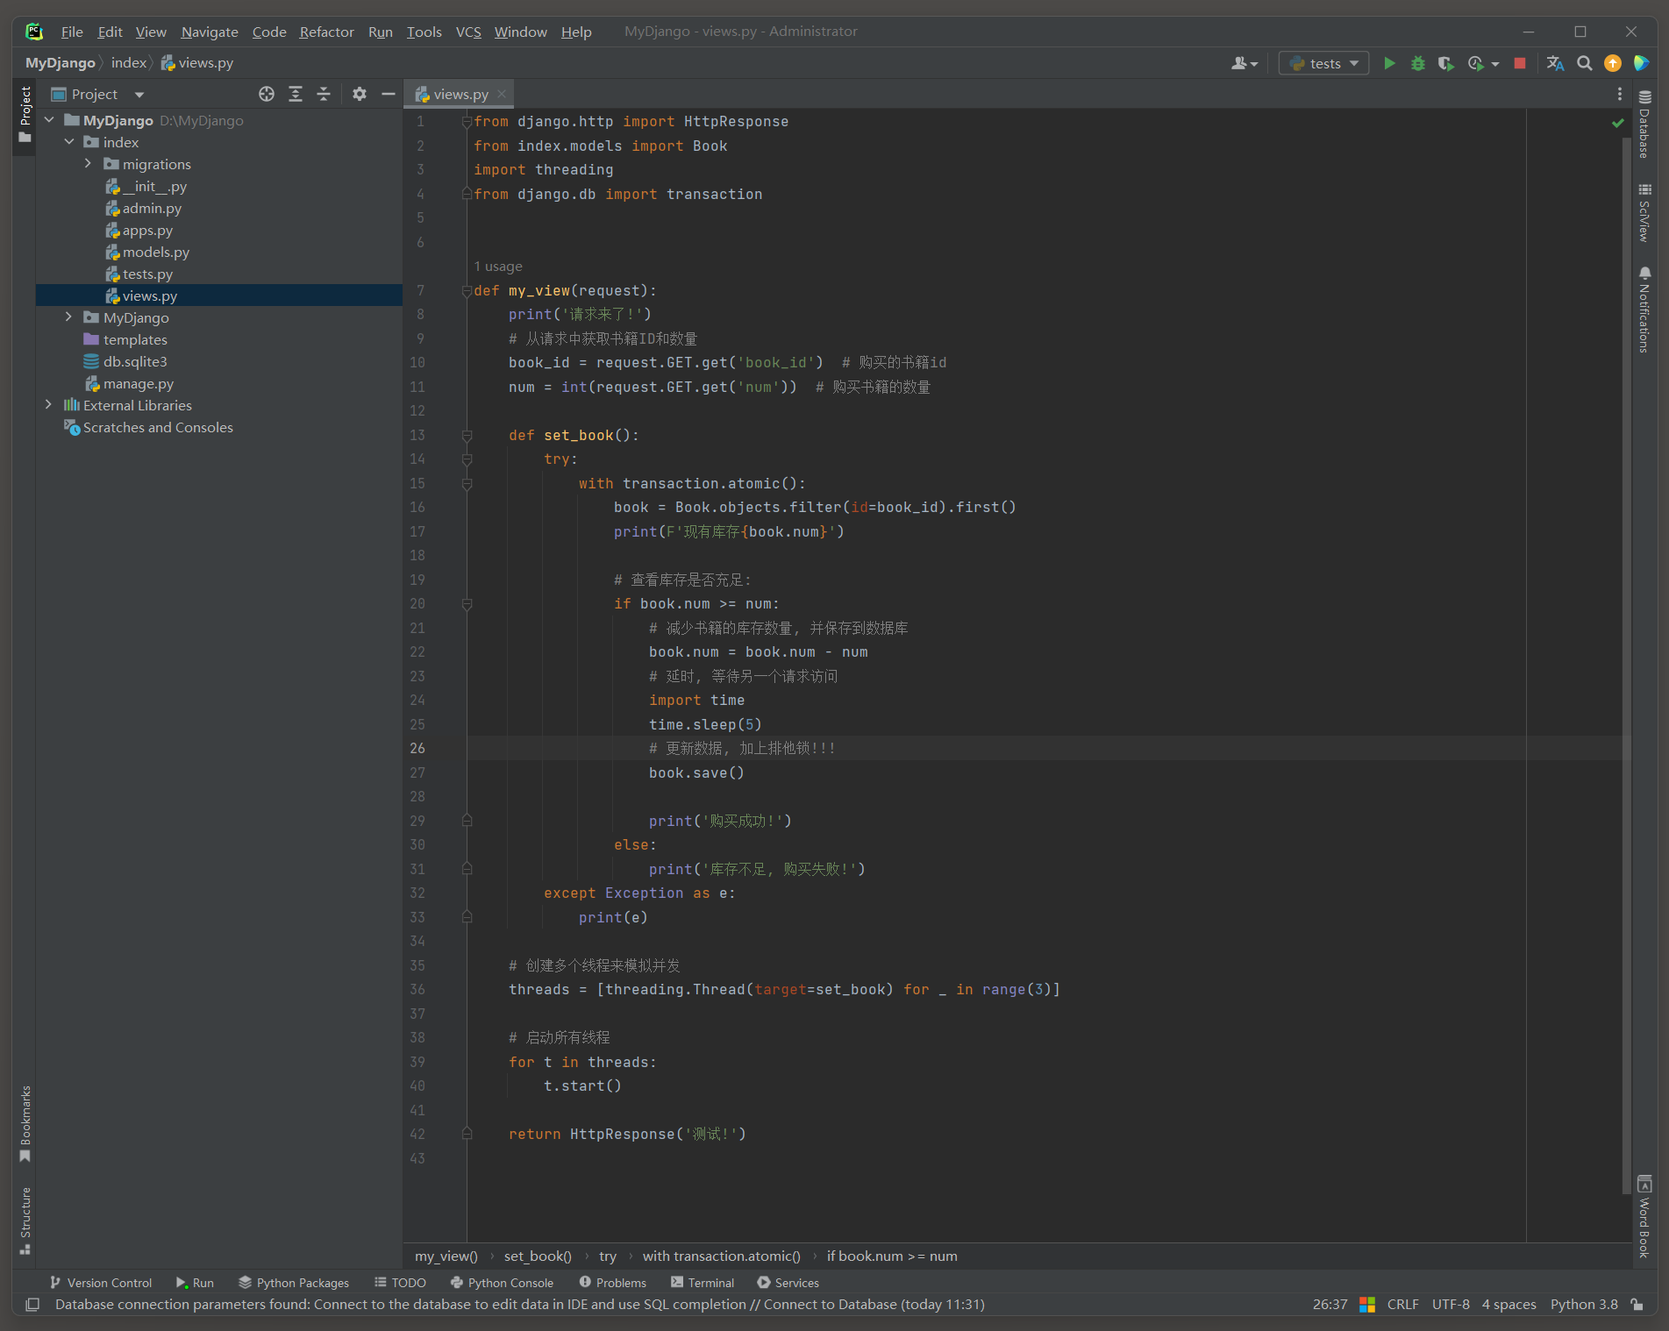Collapse the MyDjango project root
The image size is (1669, 1331).
click(49, 120)
